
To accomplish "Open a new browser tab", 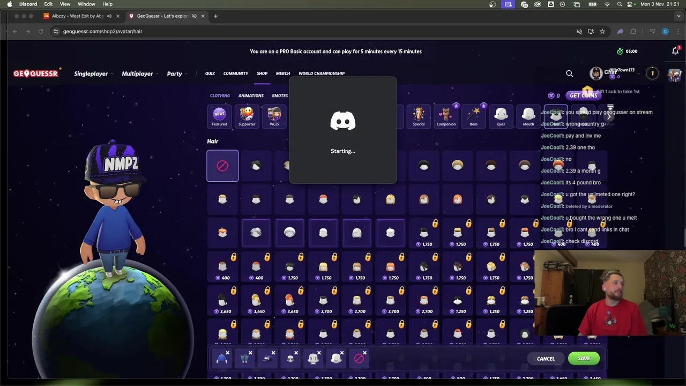I will point(215,16).
